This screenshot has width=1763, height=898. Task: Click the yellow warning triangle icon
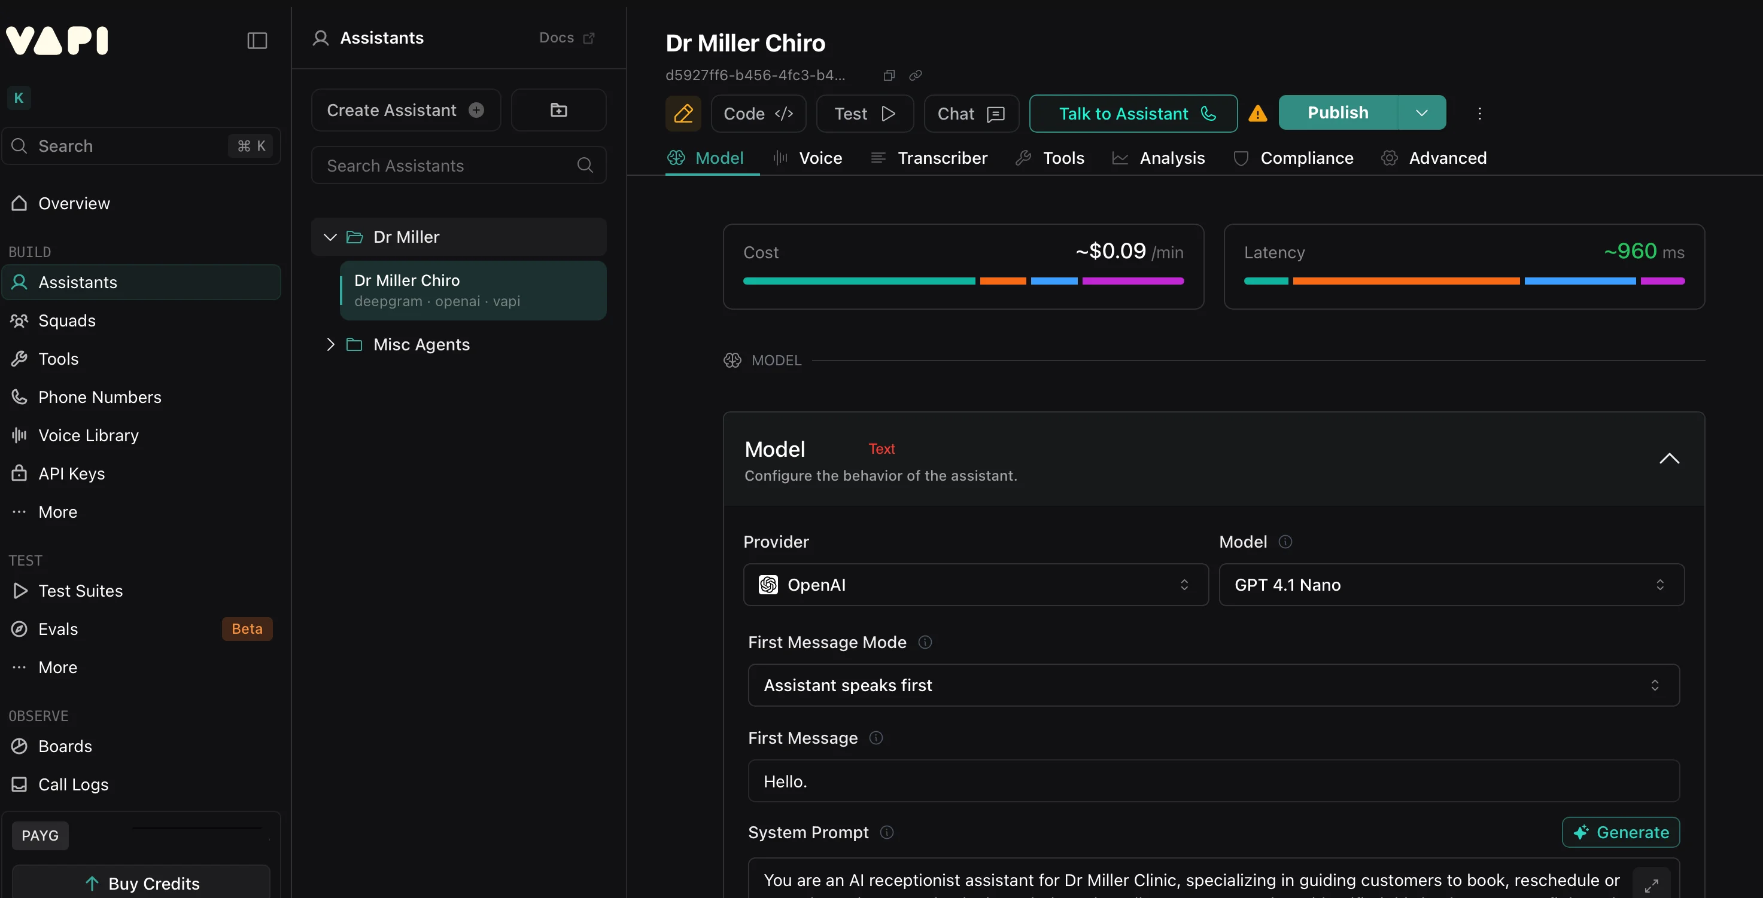(x=1257, y=114)
